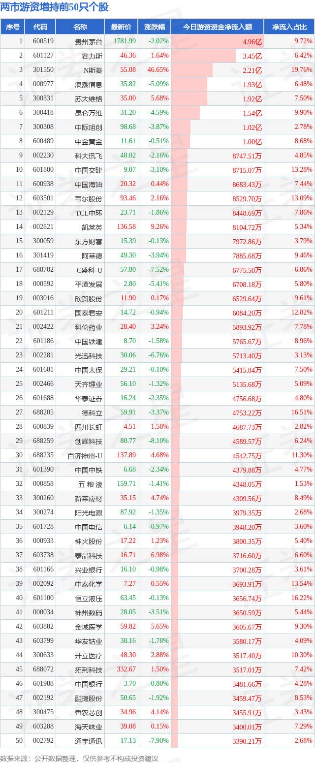Click stock code 601390
The width and height of the screenshot is (315, 763).
coord(43,470)
